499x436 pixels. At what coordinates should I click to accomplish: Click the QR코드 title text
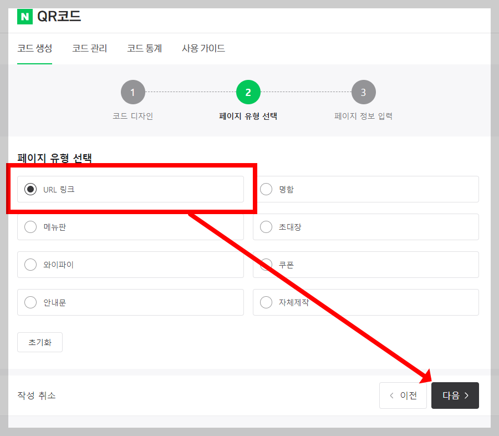pyautogui.click(x=59, y=16)
